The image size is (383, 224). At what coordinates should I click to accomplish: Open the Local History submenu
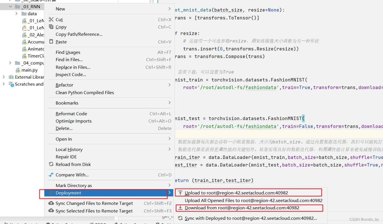coord(110,149)
